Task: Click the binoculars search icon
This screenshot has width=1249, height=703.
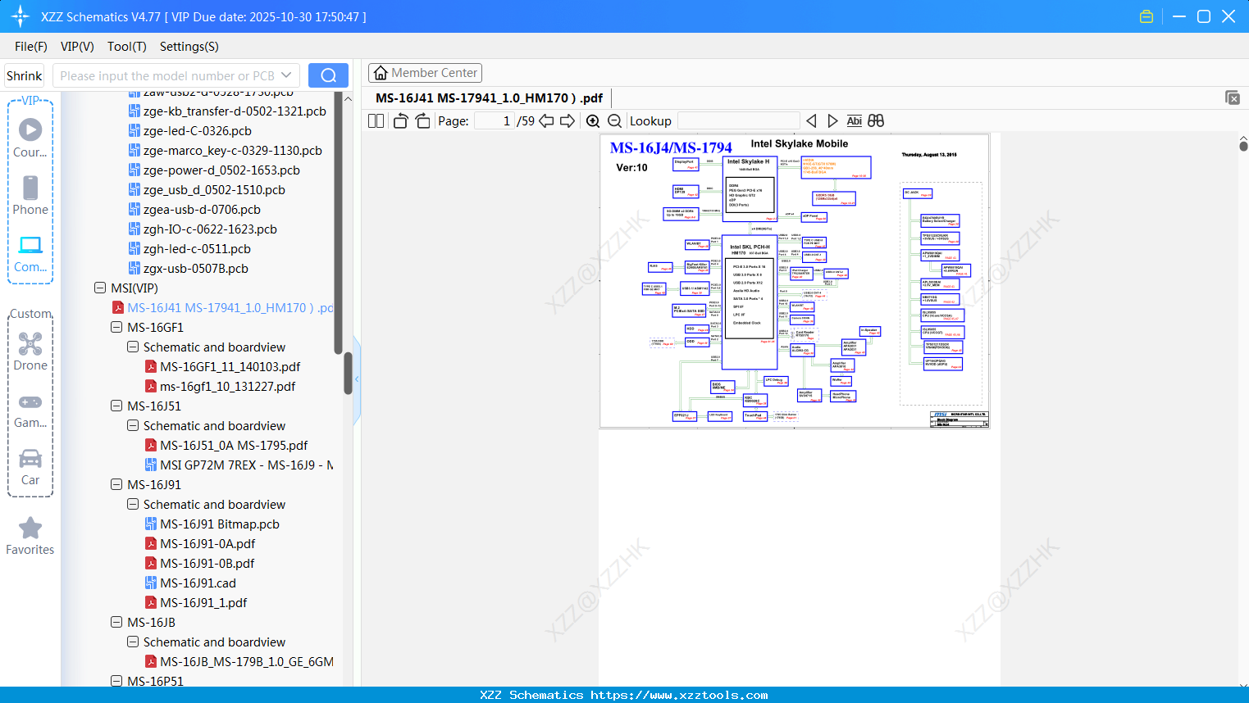Action: click(876, 121)
